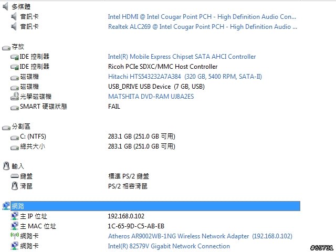
Task: Select the SMART 硬碟狀態 label
Action: click(x=44, y=107)
